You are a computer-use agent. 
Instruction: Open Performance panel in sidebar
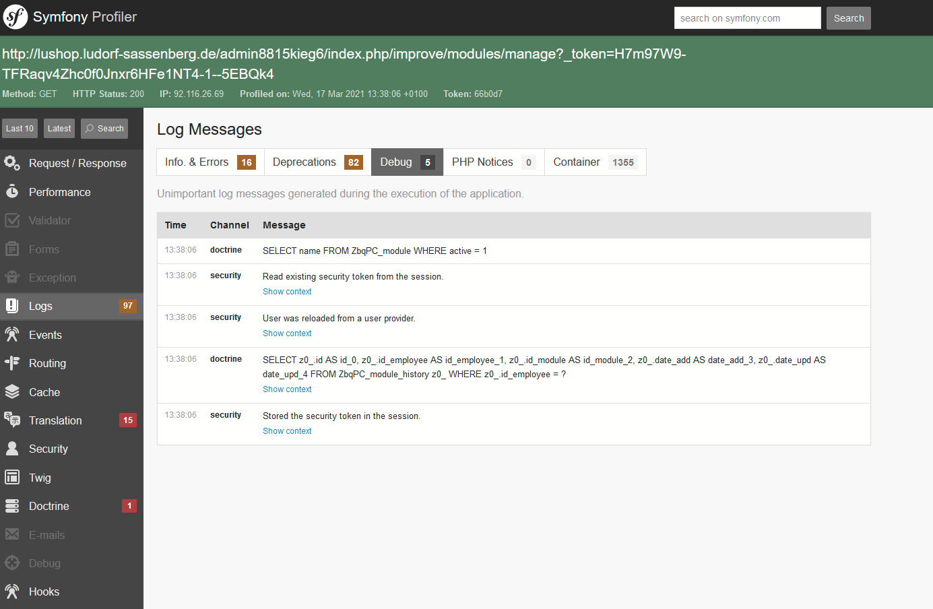tap(71, 192)
